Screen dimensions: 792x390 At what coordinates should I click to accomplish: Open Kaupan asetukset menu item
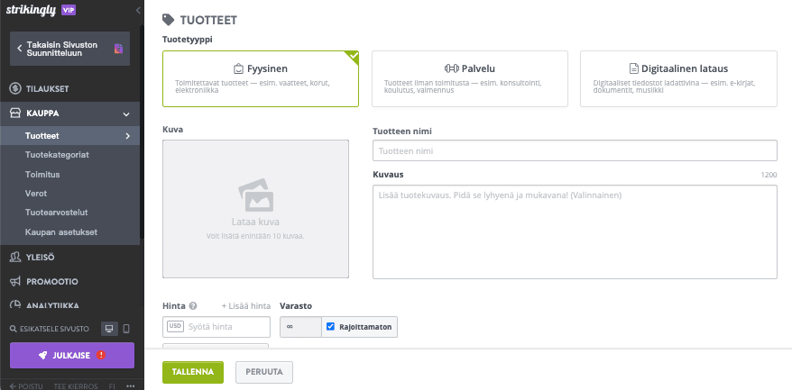(61, 231)
